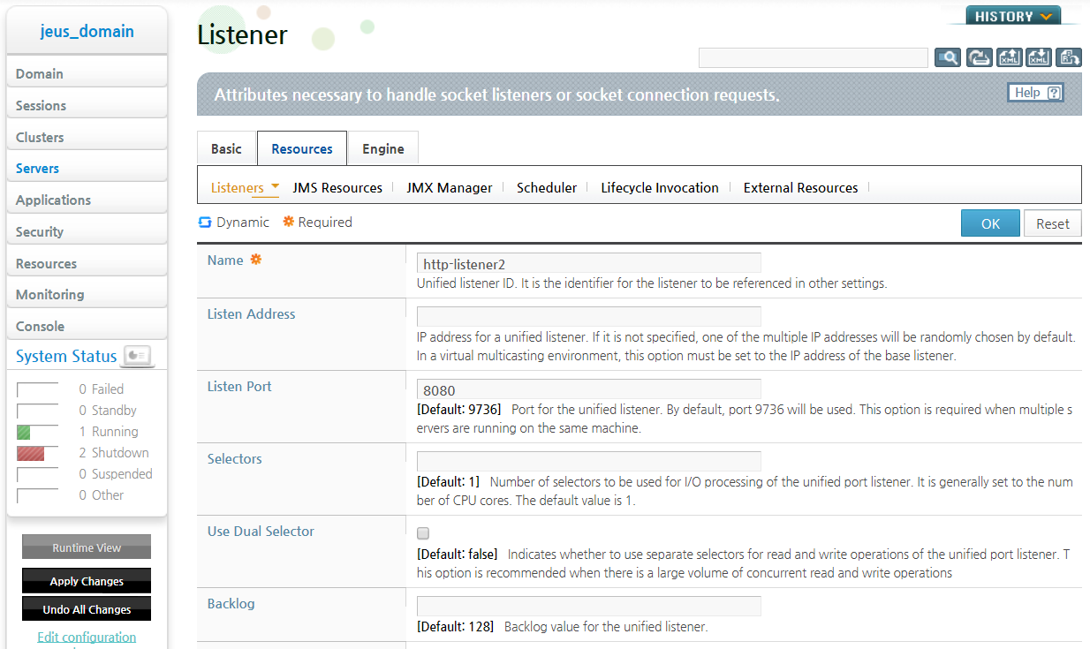Click the rightmost document-arrow toolbar icon
Screen dimensions: 1090x649
(1069, 57)
